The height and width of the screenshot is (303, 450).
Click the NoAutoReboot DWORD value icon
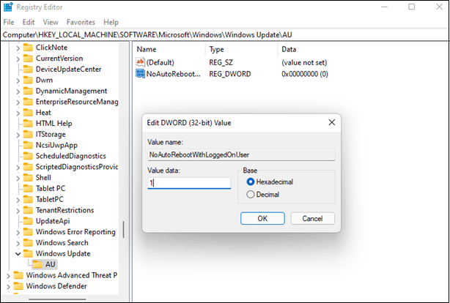[141, 74]
